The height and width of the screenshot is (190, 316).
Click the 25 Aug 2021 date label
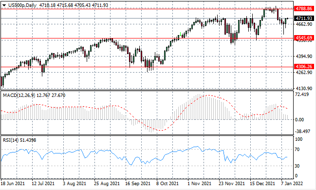click(x=107, y=184)
